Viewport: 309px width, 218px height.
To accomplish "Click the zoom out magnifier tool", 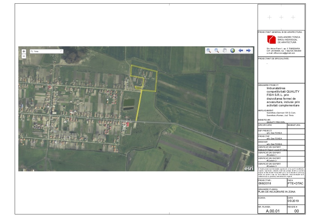I will (x=217, y=50).
